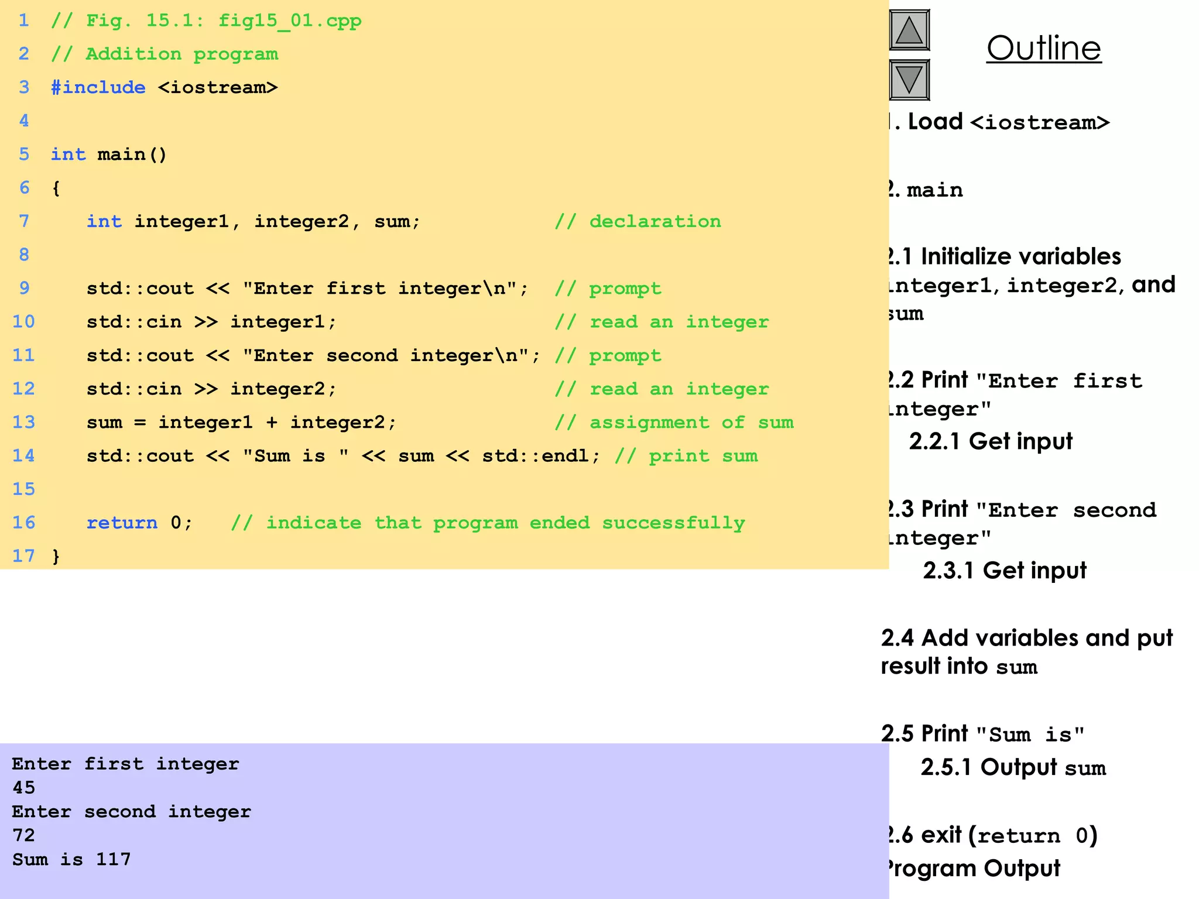Click output line 'Enter first integer'
The width and height of the screenshot is (1199, 899).
[x=125, y=764]
